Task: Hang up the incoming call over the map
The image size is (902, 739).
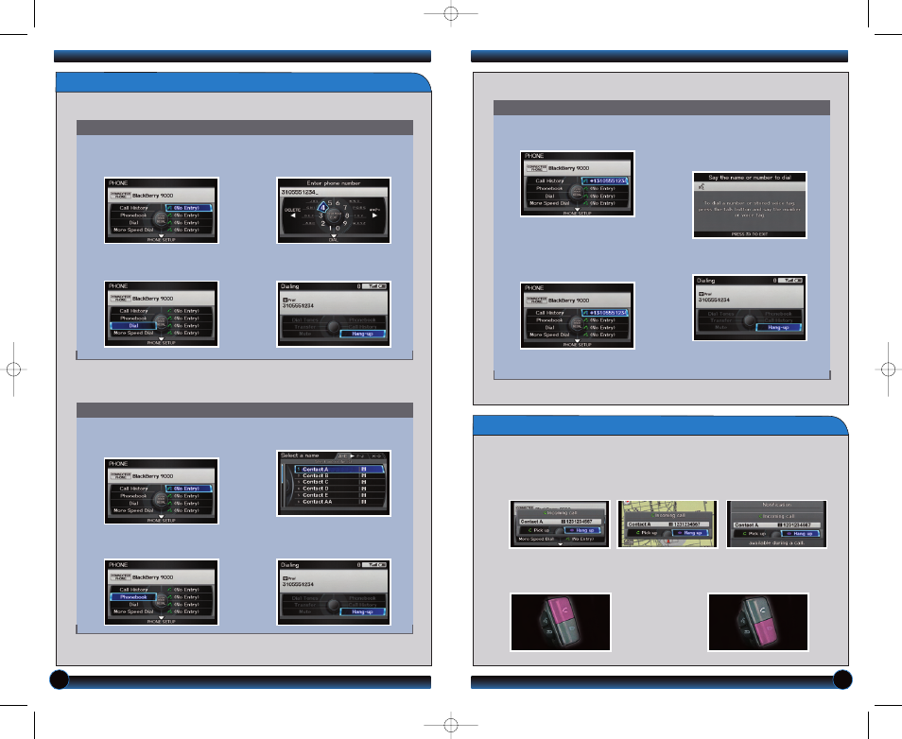Action: 689,533
